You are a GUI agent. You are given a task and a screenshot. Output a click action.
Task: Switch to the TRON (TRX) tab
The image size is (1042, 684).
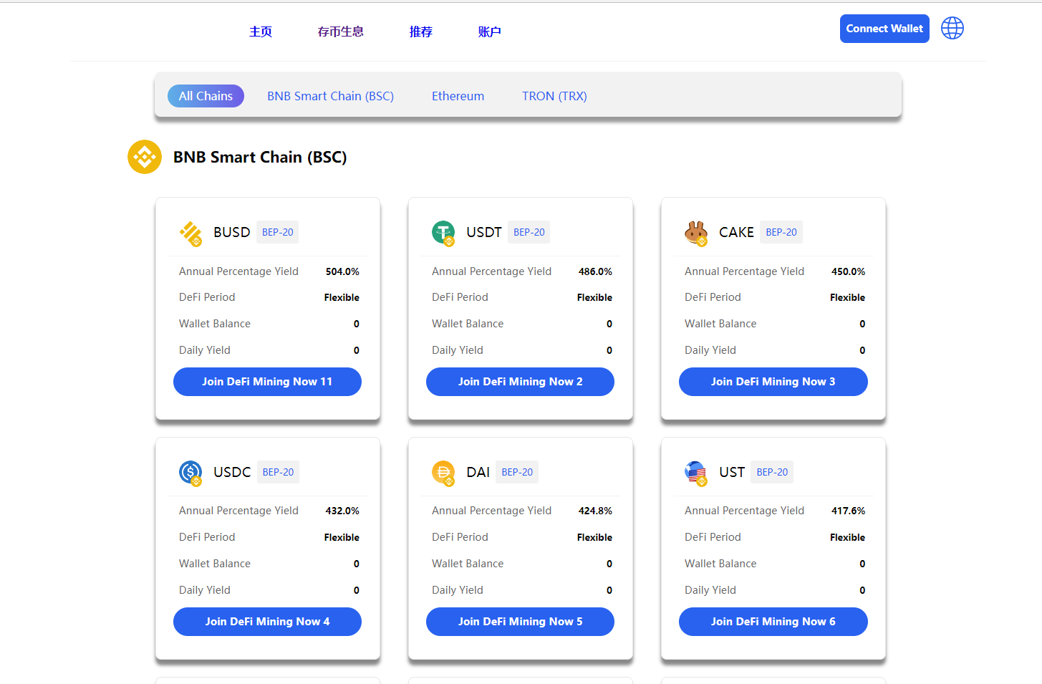click(554, 96)
